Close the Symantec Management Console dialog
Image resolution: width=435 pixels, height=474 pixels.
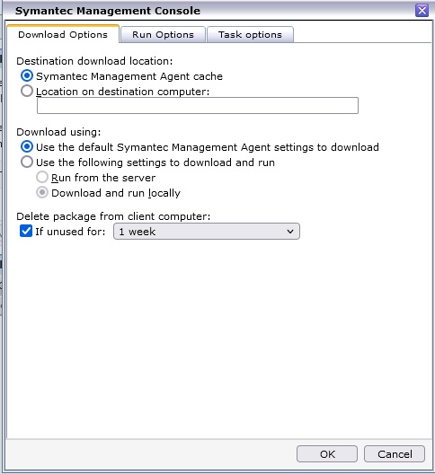point(422,11)
